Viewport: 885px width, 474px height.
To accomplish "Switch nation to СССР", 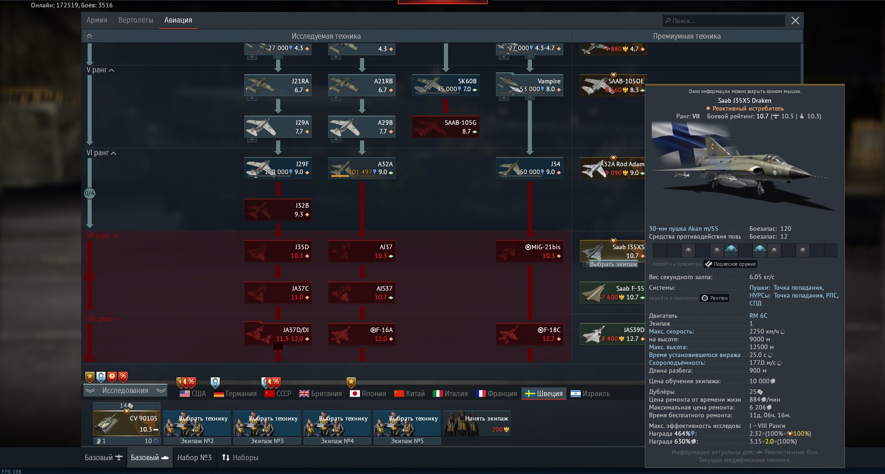I will (x=278, y=394).
